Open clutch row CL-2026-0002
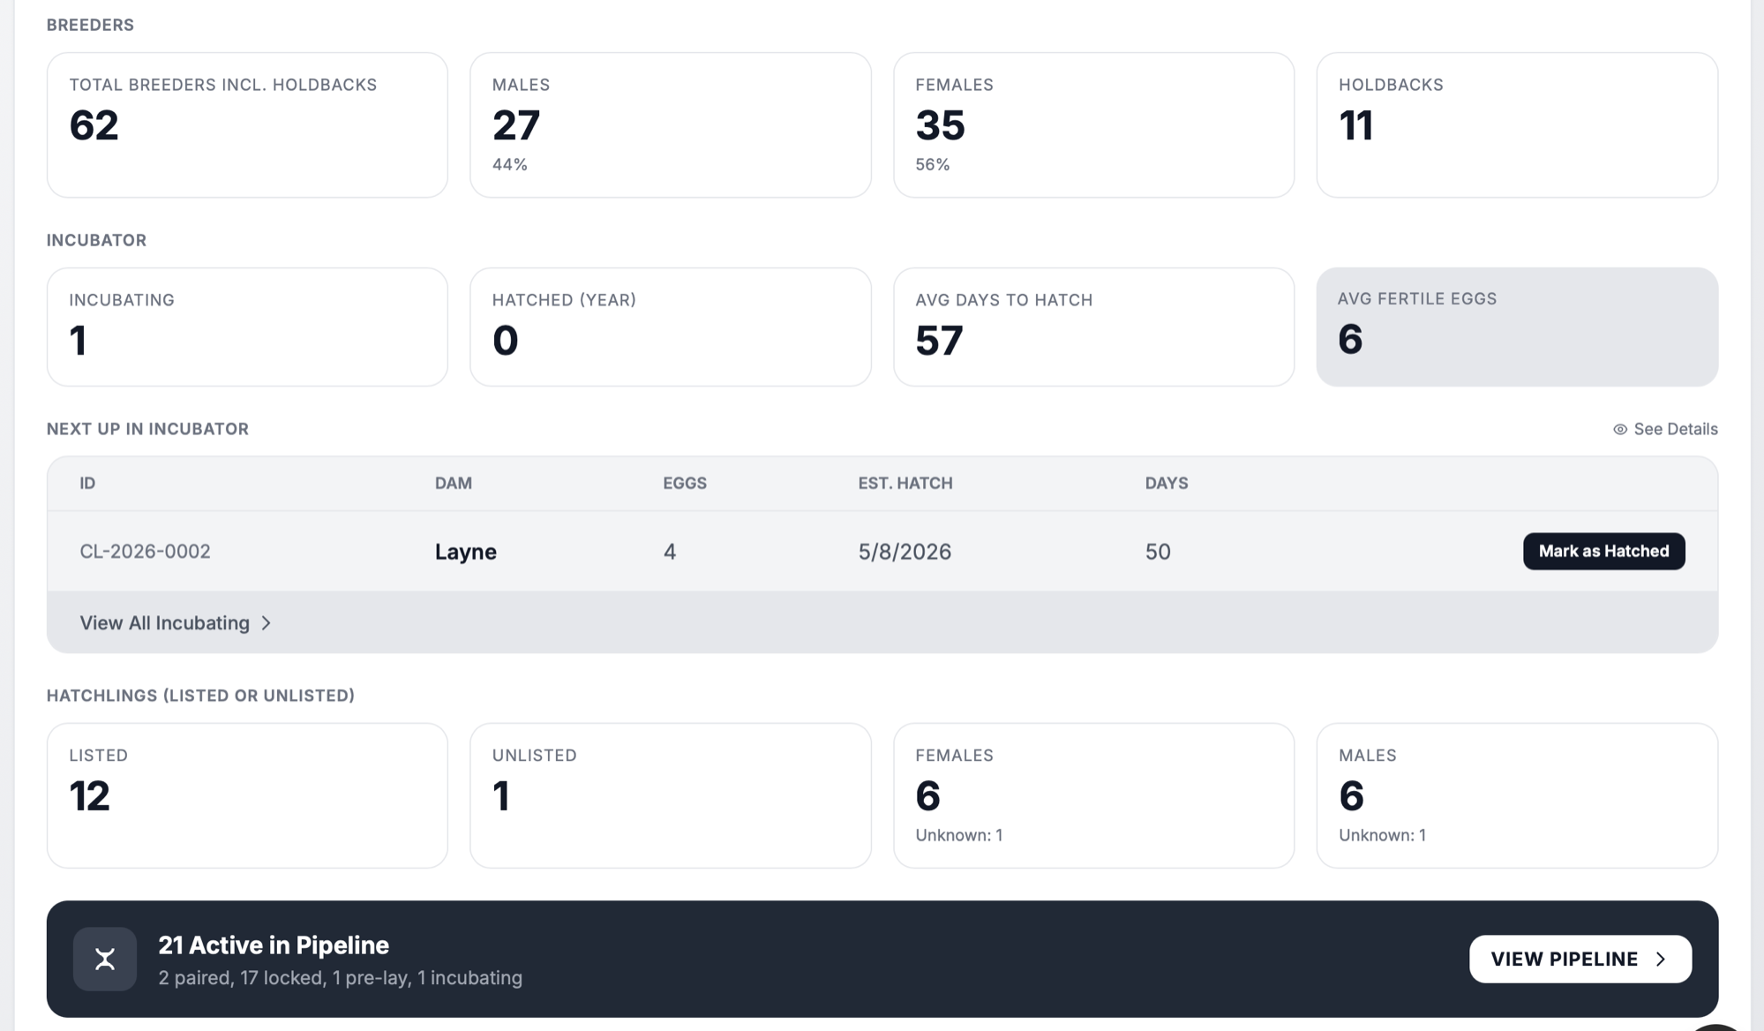Viewport: 1764px width, 1031px height. (146, 552)
